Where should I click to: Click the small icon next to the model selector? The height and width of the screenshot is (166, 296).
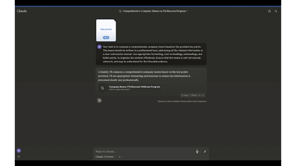coord(120,157)
